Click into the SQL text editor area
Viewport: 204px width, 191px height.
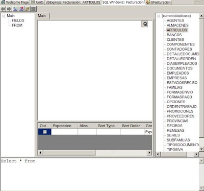[x=99, y=175]
